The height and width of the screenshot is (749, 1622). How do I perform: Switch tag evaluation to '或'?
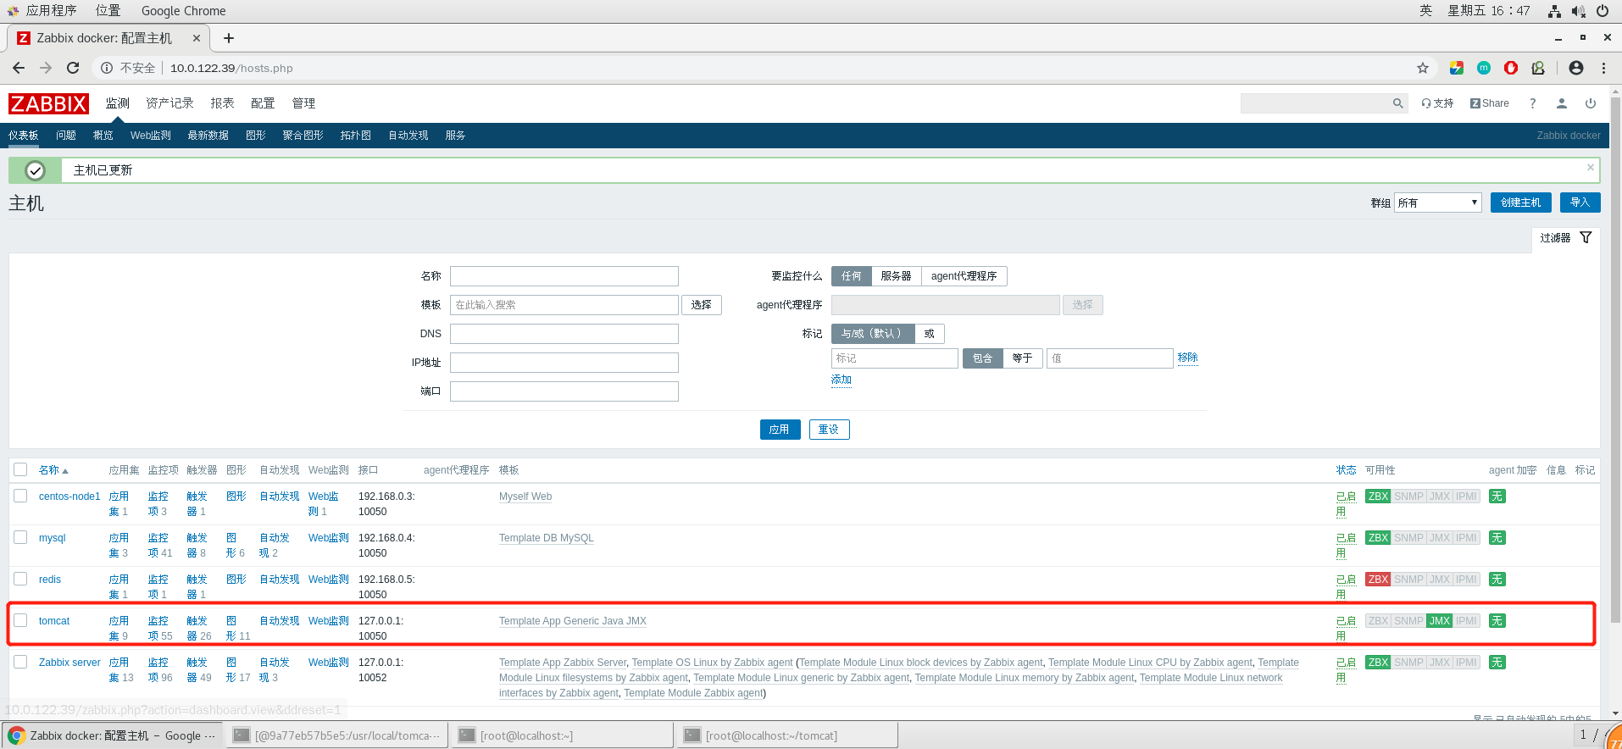(929, 334)
